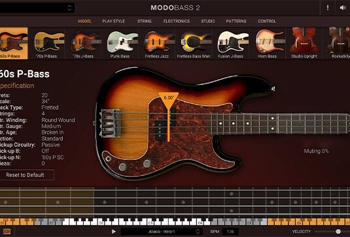Select the '70s J-Bass model thumbnail
Screen dimensions: 350x237
[83, 43]
